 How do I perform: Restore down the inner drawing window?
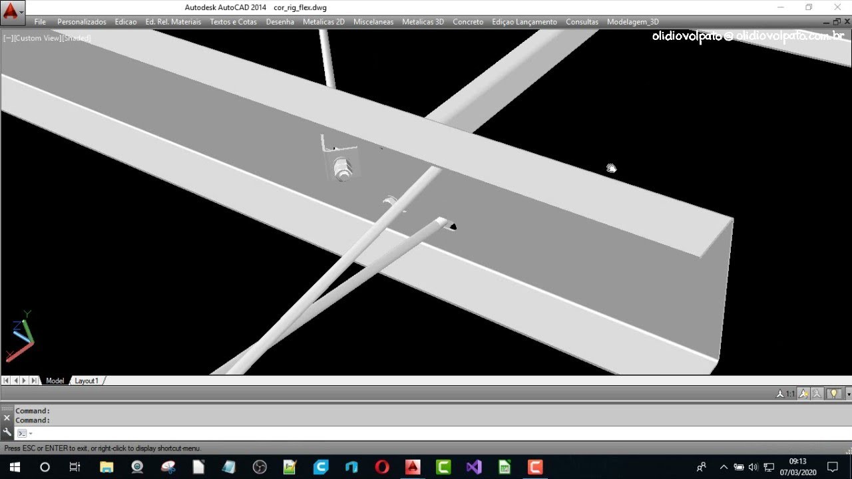tap(837, 22)
